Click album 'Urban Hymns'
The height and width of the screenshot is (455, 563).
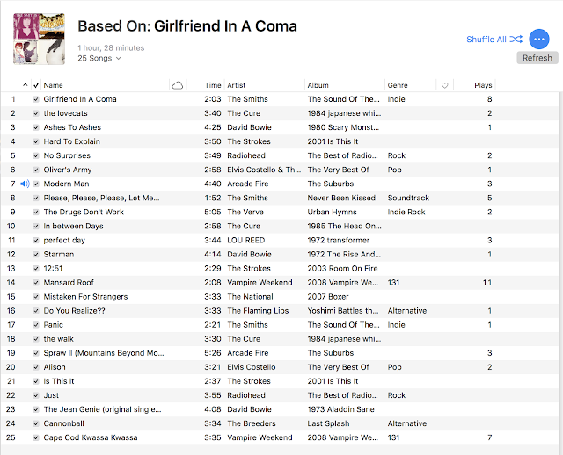pos(333,212)
